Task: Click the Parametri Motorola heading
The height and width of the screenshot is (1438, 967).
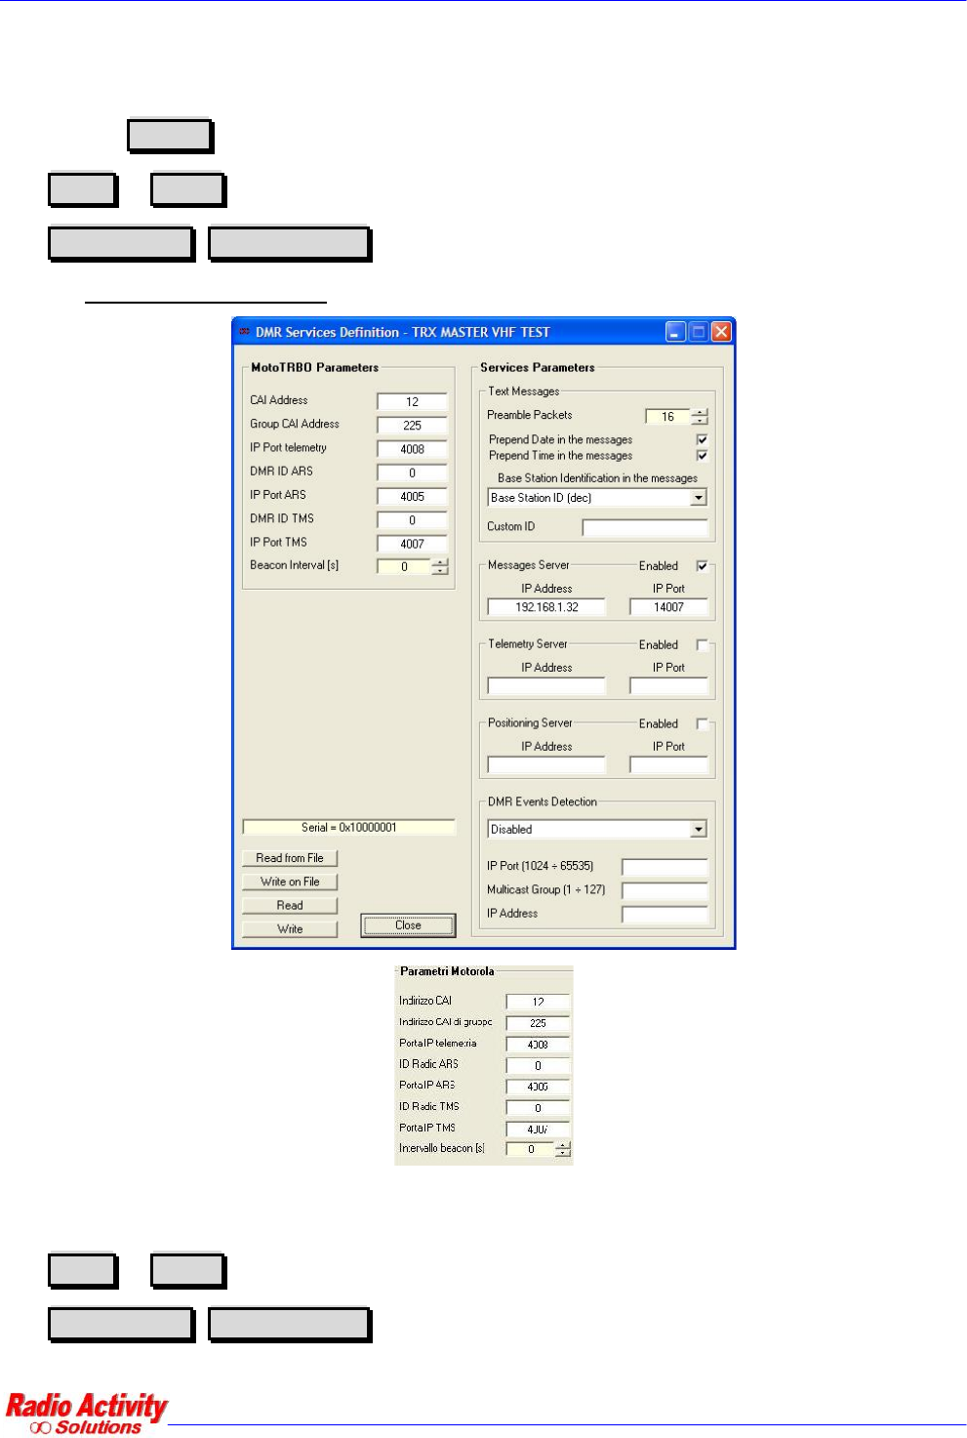Action: click(447, 971)
